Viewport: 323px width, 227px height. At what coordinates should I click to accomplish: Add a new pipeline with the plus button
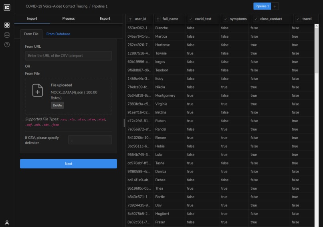pos(275,6)
